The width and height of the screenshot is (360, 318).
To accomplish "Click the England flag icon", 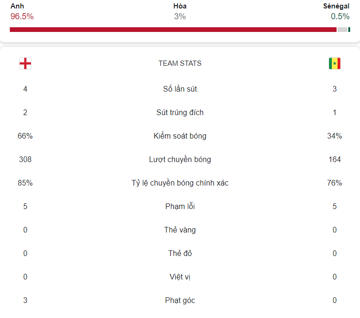I will (25, 63).
